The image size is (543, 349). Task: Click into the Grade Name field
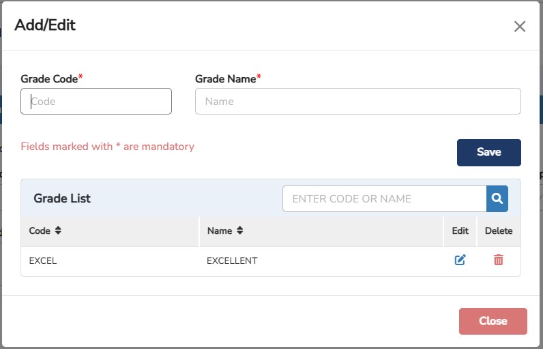(x=357, y=102)
